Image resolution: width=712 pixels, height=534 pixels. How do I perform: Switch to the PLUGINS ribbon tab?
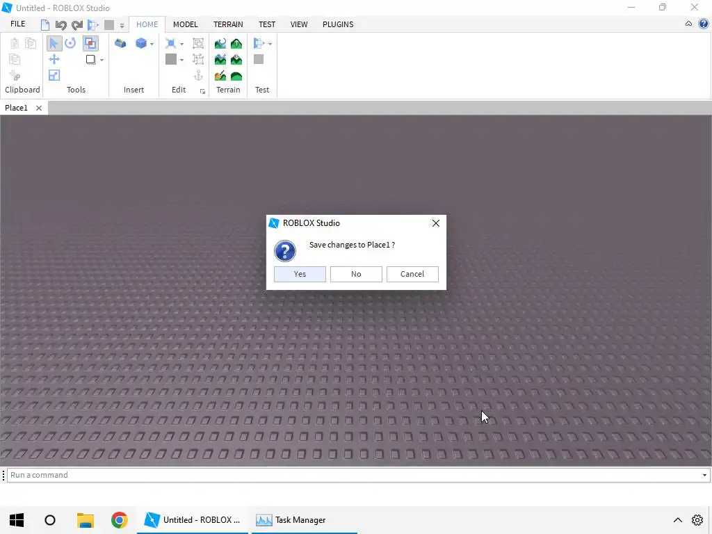[338, 24]
